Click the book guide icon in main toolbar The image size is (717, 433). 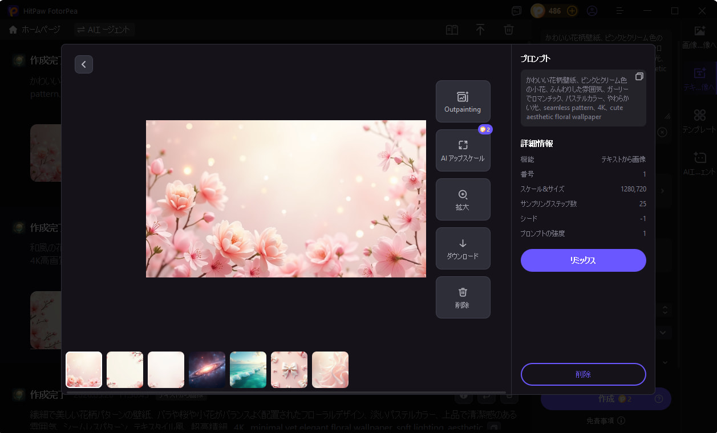pyautogui.click(x=452, y=30)
